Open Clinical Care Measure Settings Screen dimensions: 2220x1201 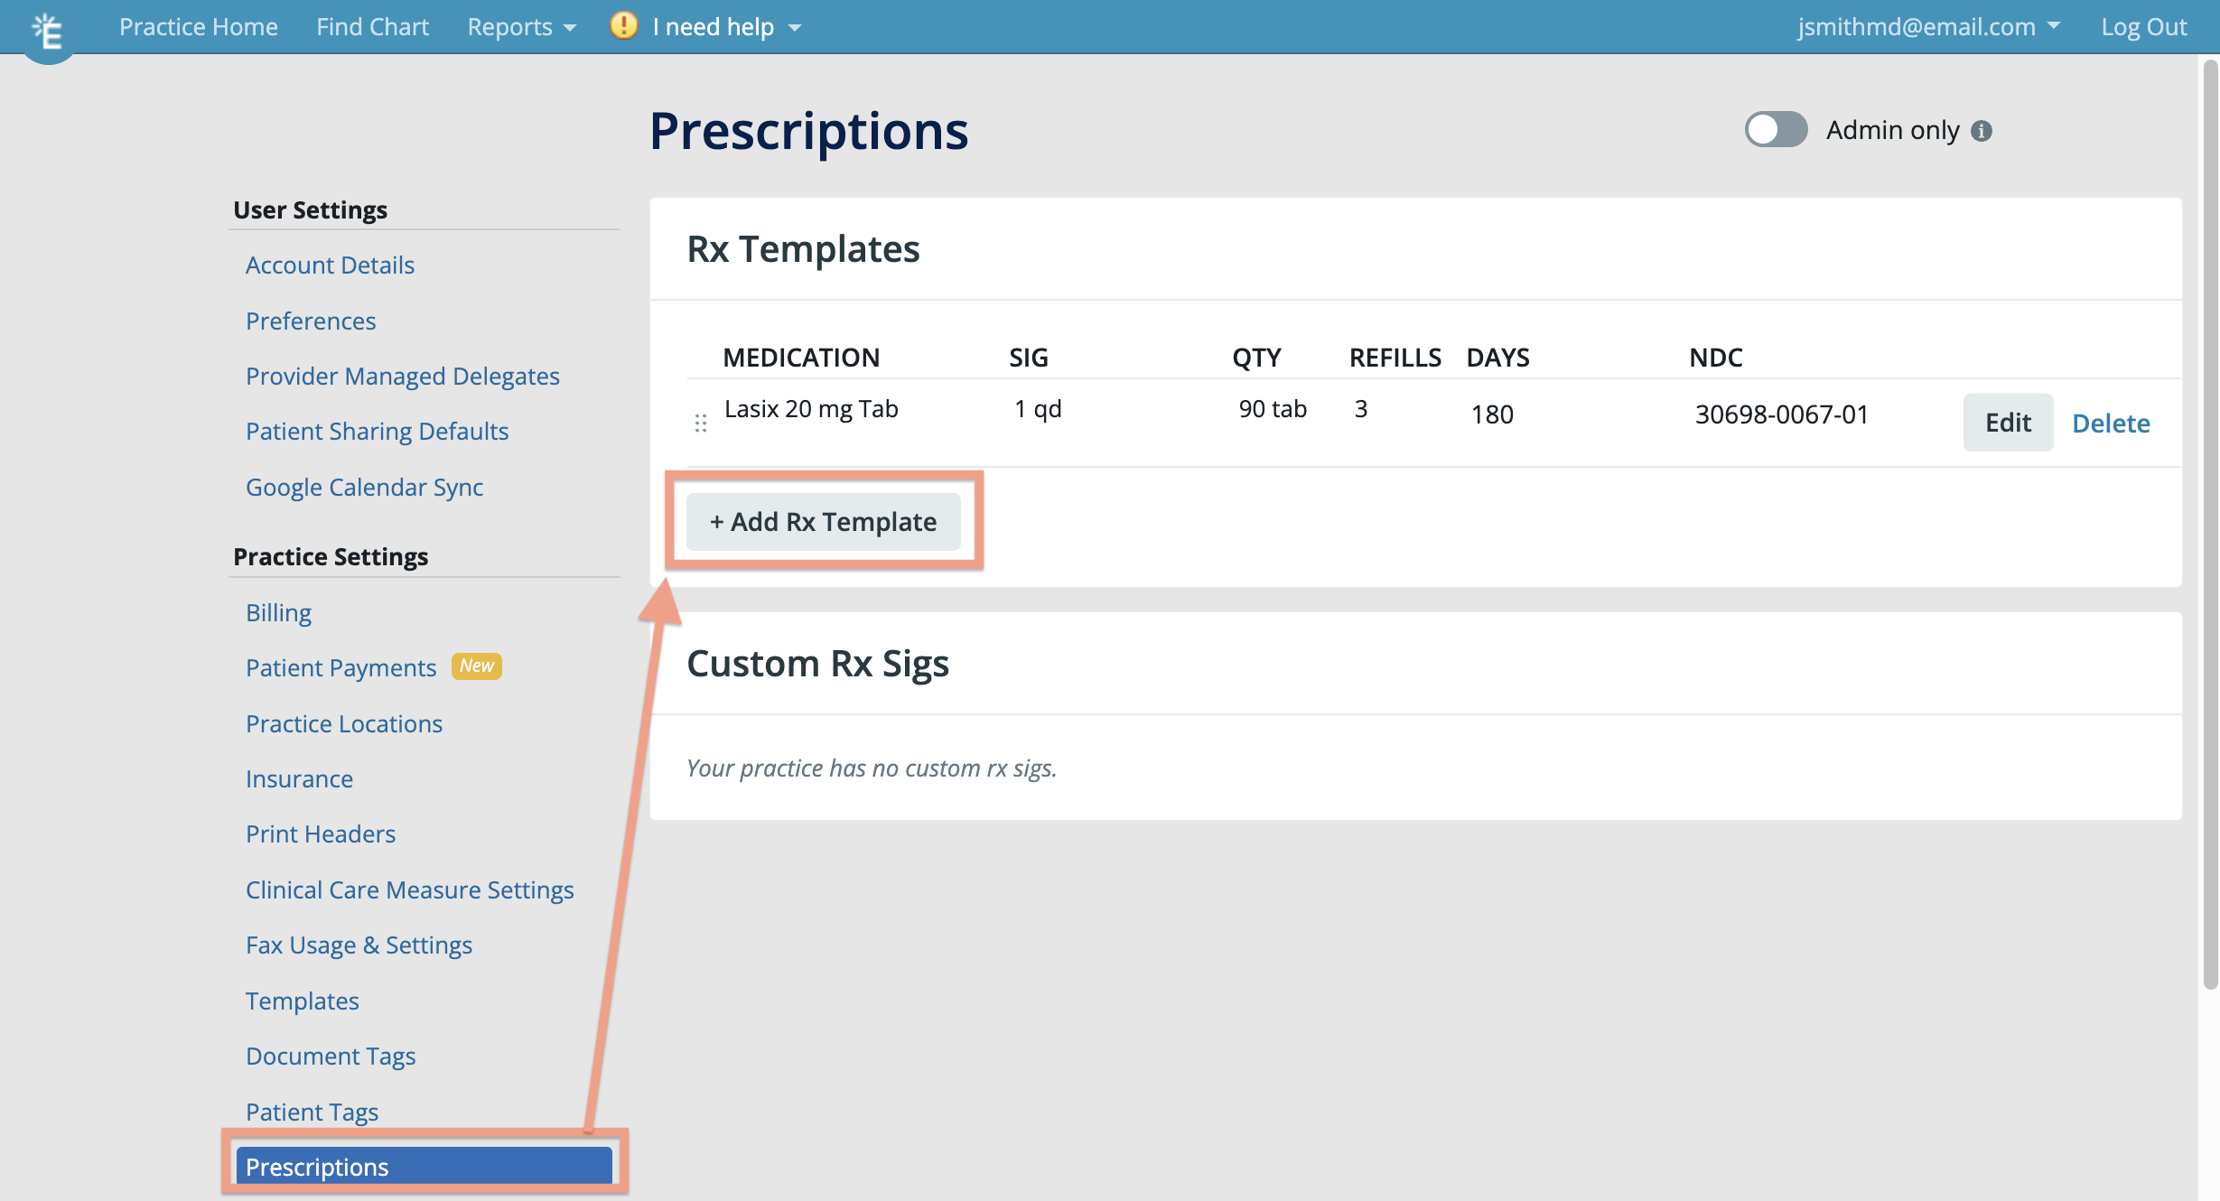(410, 889)
